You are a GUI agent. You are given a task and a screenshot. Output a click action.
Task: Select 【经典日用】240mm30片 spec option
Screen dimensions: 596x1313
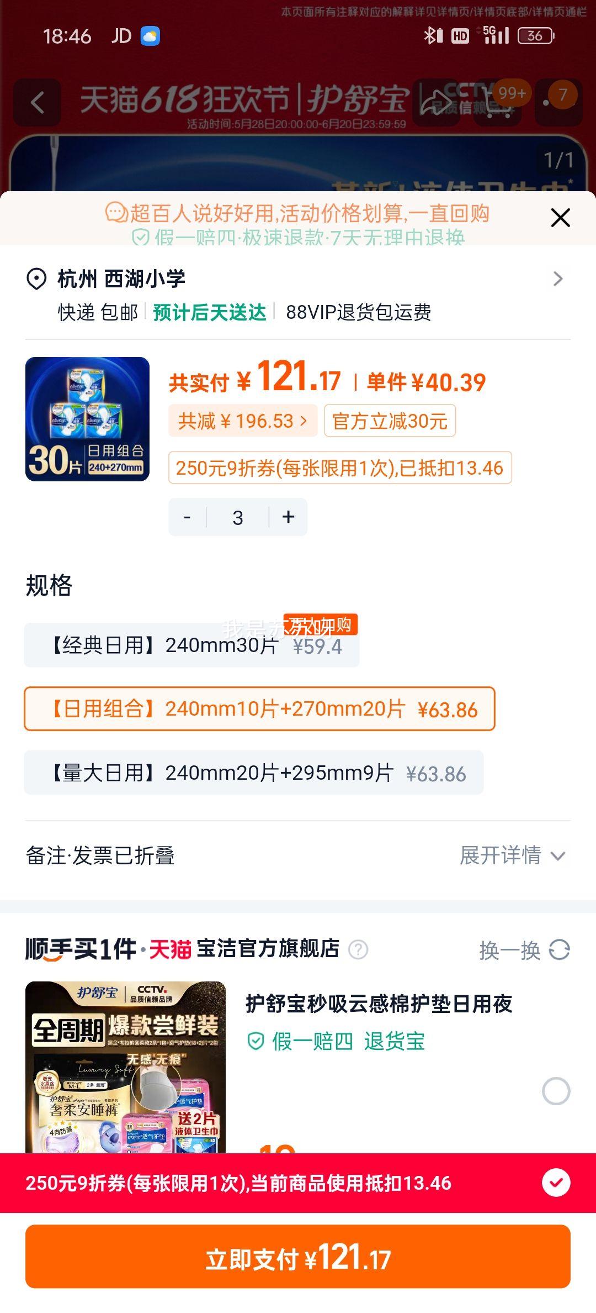(x=191, y=645)
